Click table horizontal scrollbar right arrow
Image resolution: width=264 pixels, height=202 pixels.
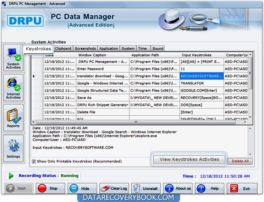245,122
